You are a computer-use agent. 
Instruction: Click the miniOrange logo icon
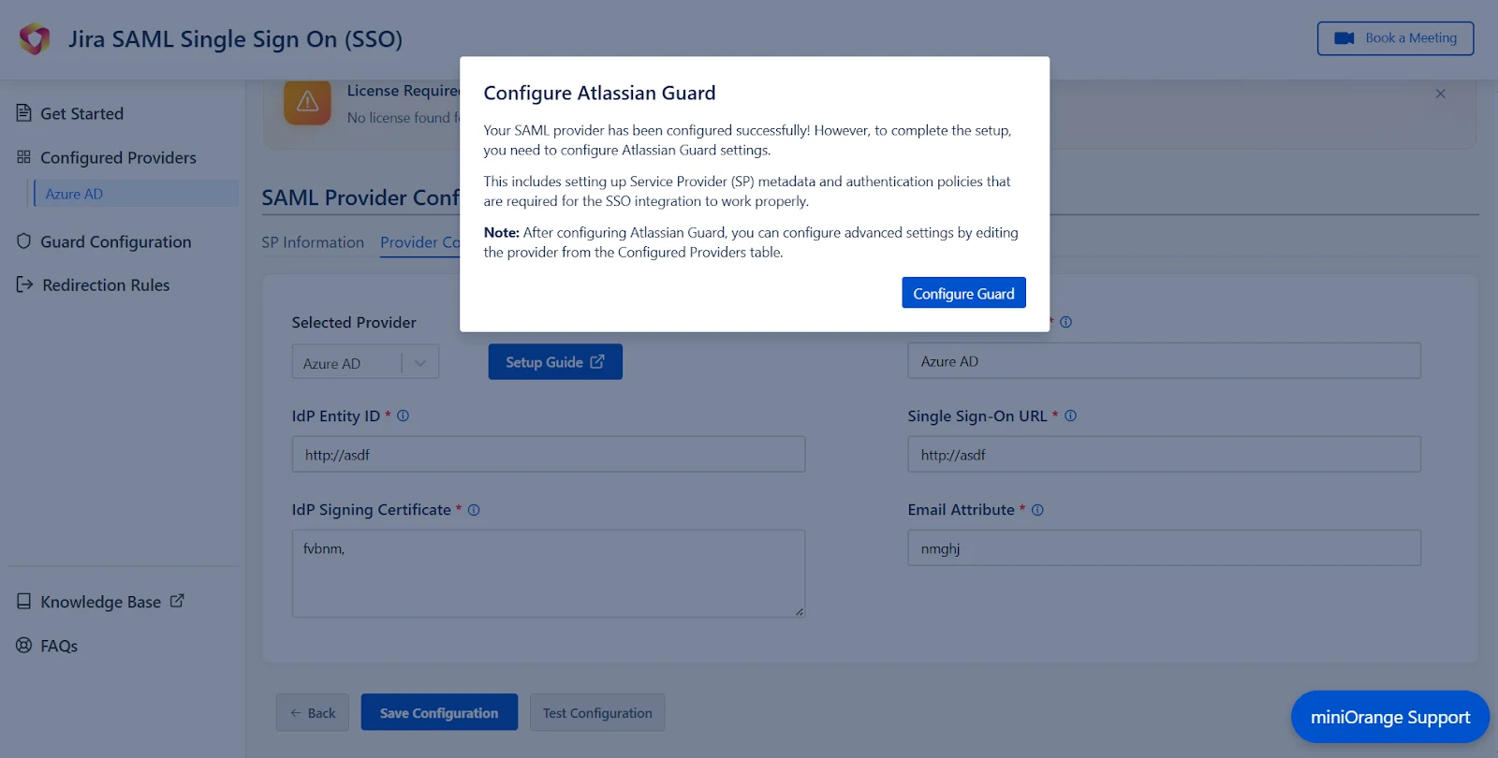pos(34,39)
